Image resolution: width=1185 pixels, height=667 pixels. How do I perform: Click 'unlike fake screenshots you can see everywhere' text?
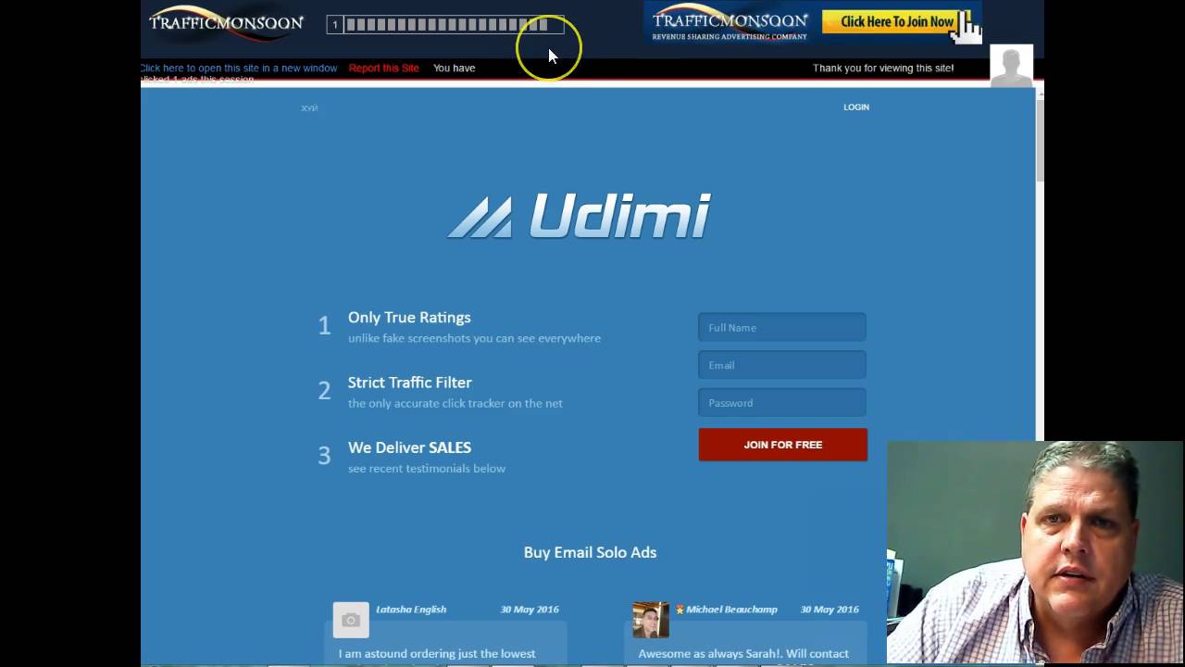pos(474,338)
